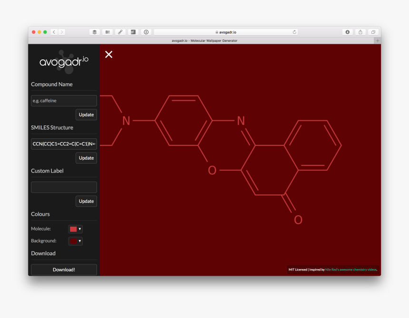The width and height of the screenshot is (409, 318).
Task: Click Update below the Compound Name field
Action: [86, 115]
